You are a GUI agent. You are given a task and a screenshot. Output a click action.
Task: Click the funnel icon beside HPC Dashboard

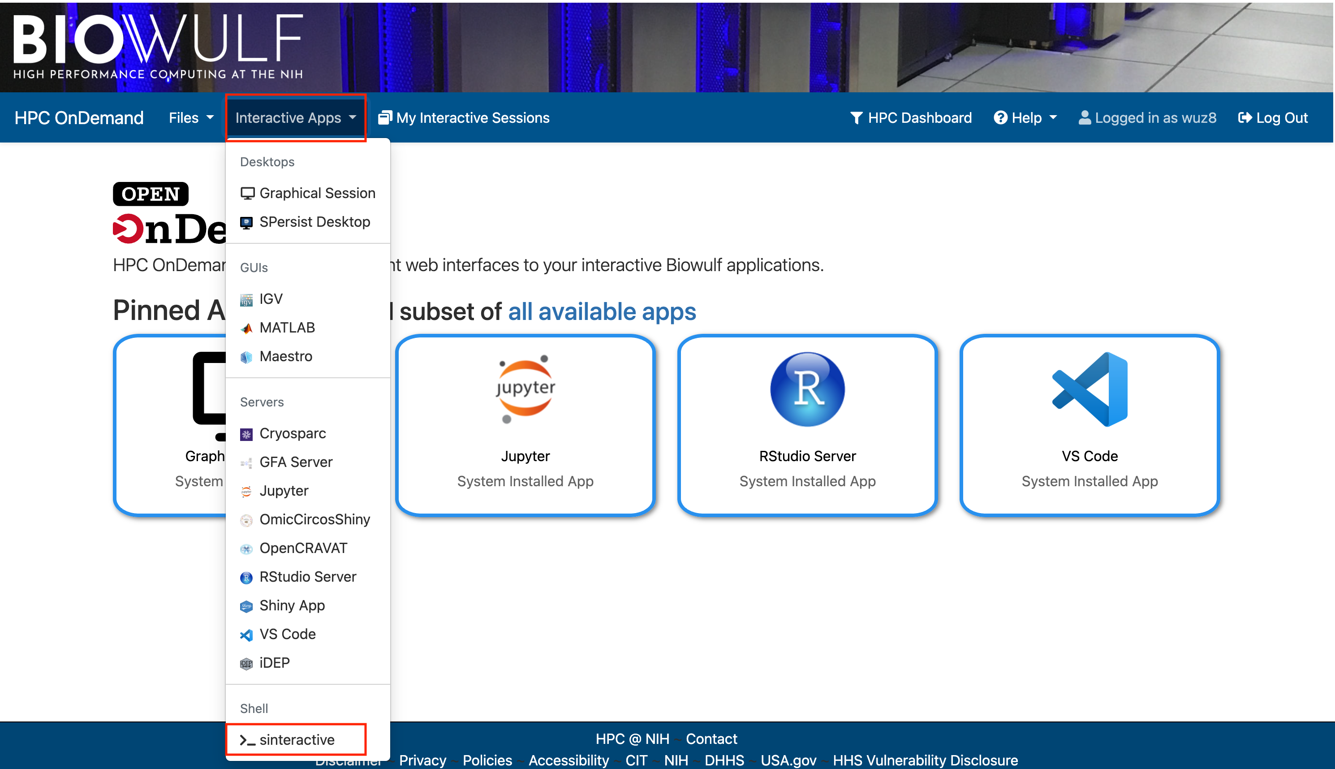coord(856,118)
